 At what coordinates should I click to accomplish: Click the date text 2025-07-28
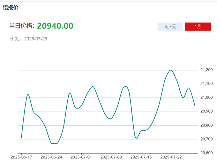pyautogui.click(x=35, y=39)
